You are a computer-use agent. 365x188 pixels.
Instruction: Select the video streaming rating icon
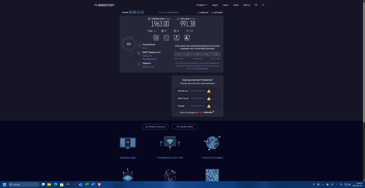(x=177, y=37)
